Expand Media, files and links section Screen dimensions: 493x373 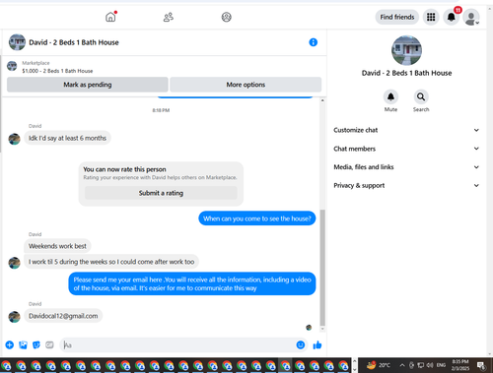tap(406, 167)
